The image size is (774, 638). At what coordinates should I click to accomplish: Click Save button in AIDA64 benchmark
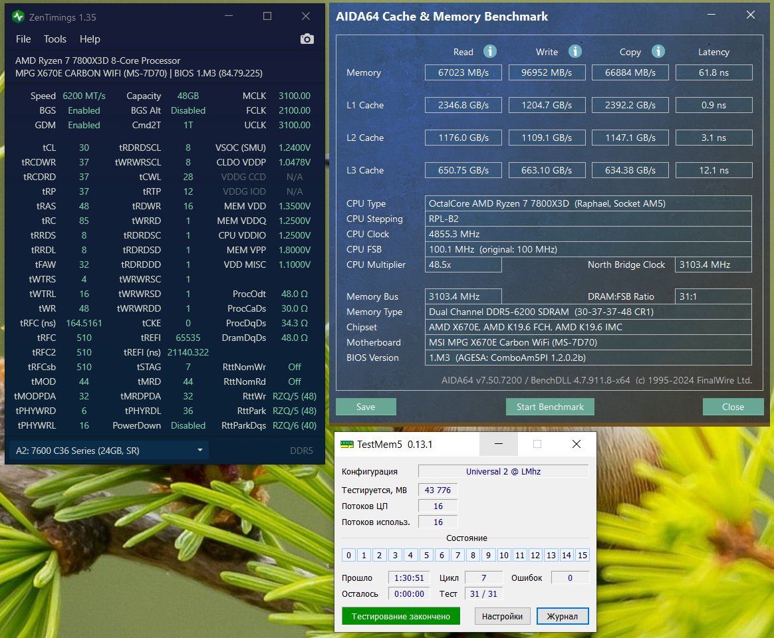(x=366, y=407)
